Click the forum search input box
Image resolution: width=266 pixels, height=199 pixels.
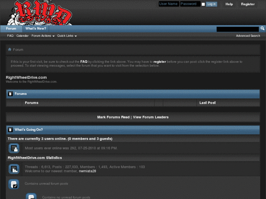pyautogui.click(x=238, y=29)
